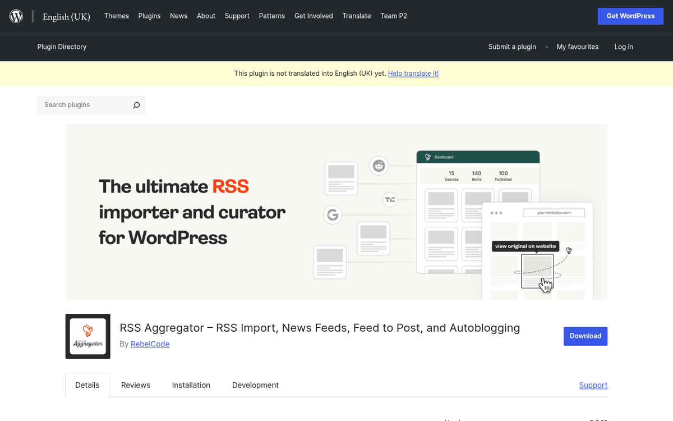Click the magnifying glass search icon
Screen dimensions: 673x421
pos(136,105)
